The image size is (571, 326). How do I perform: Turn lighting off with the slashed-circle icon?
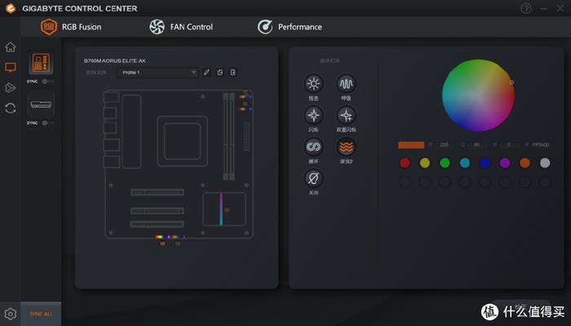pos(313,178)
